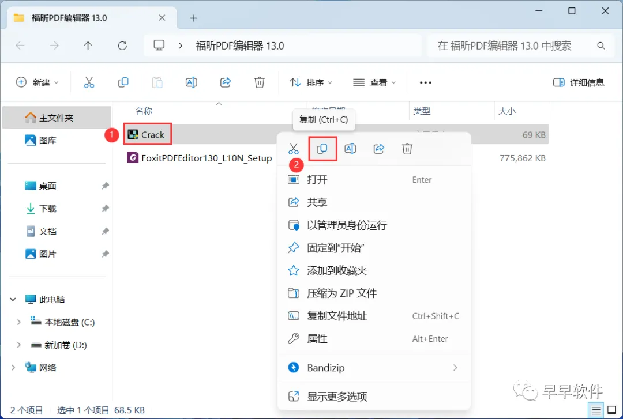
Task: Select the Crack file
Action: 147,135
